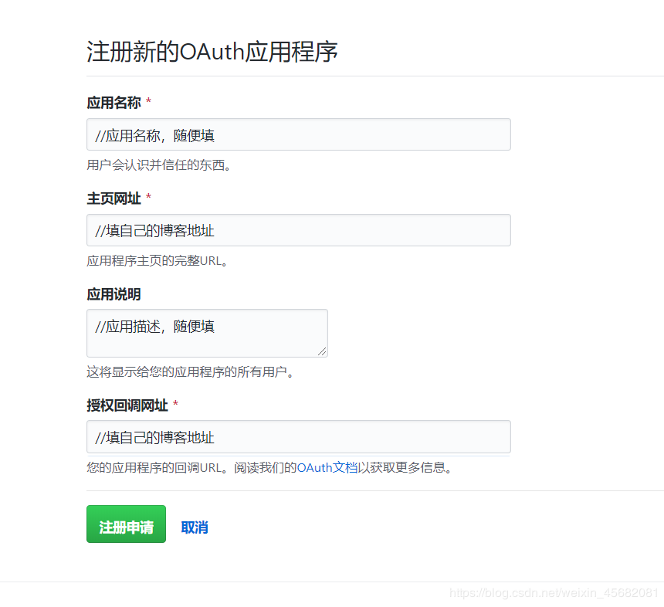Screen dimensions: 664x607
Task: Click the red asterisk beside 应用名称
Action: point(148,100)
